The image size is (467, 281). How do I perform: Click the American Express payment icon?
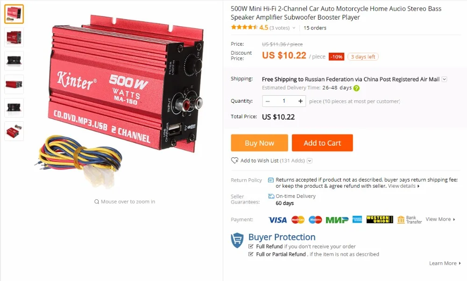click(x=357, y=220)
